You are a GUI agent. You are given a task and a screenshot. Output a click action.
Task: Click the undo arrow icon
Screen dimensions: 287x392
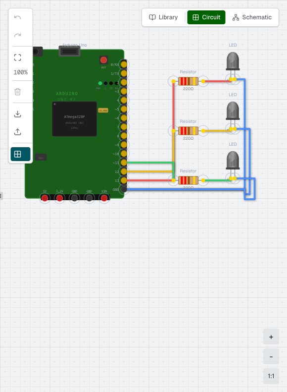(17, 17)
